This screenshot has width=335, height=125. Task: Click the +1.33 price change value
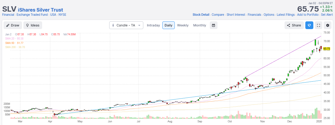[326, 7]
